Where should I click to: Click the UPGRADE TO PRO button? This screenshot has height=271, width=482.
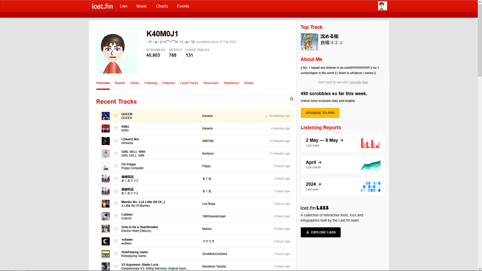click(320, 113)
